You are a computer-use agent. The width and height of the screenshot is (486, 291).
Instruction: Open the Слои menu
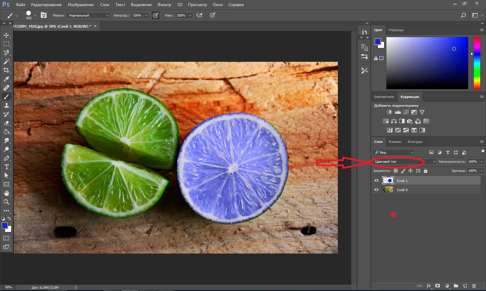105,5
